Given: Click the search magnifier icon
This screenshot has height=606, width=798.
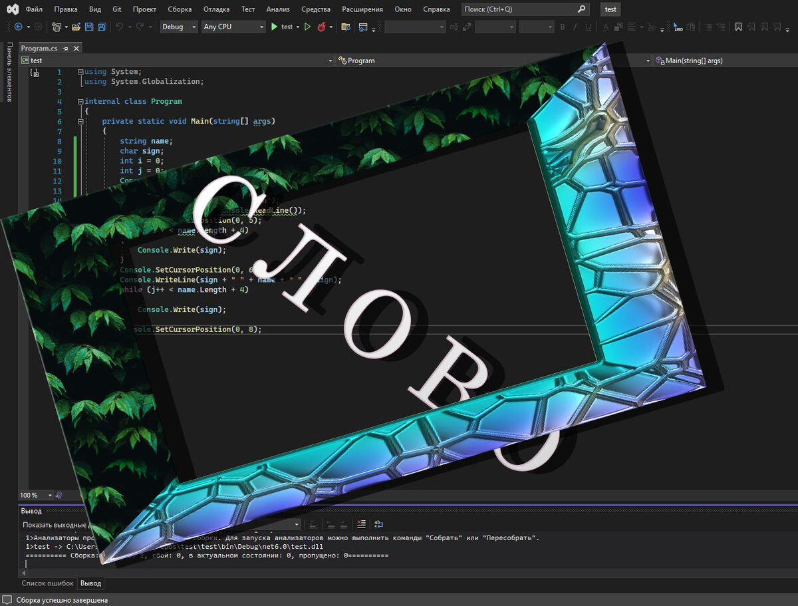Looking at the screenshot, I should pyautogui.click(x=582, y=9).
